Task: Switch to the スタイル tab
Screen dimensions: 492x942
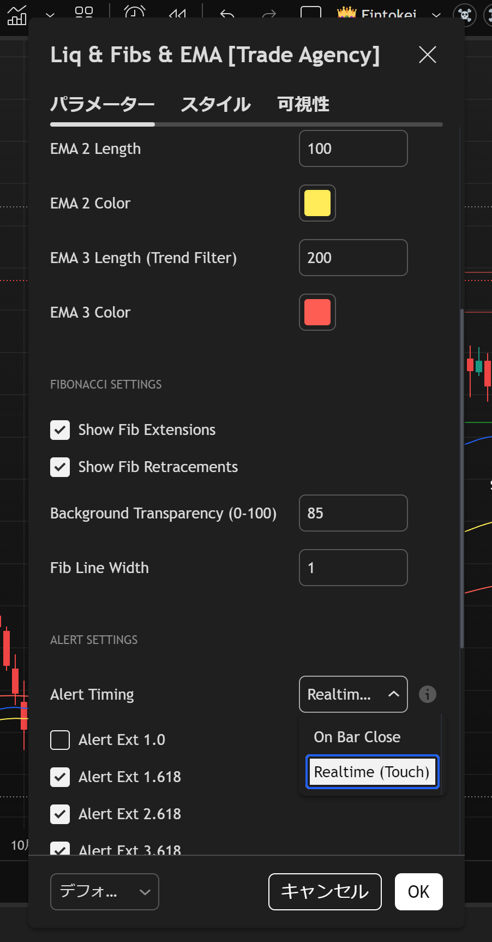Action: pyautogui.click(x=215, y=104)
